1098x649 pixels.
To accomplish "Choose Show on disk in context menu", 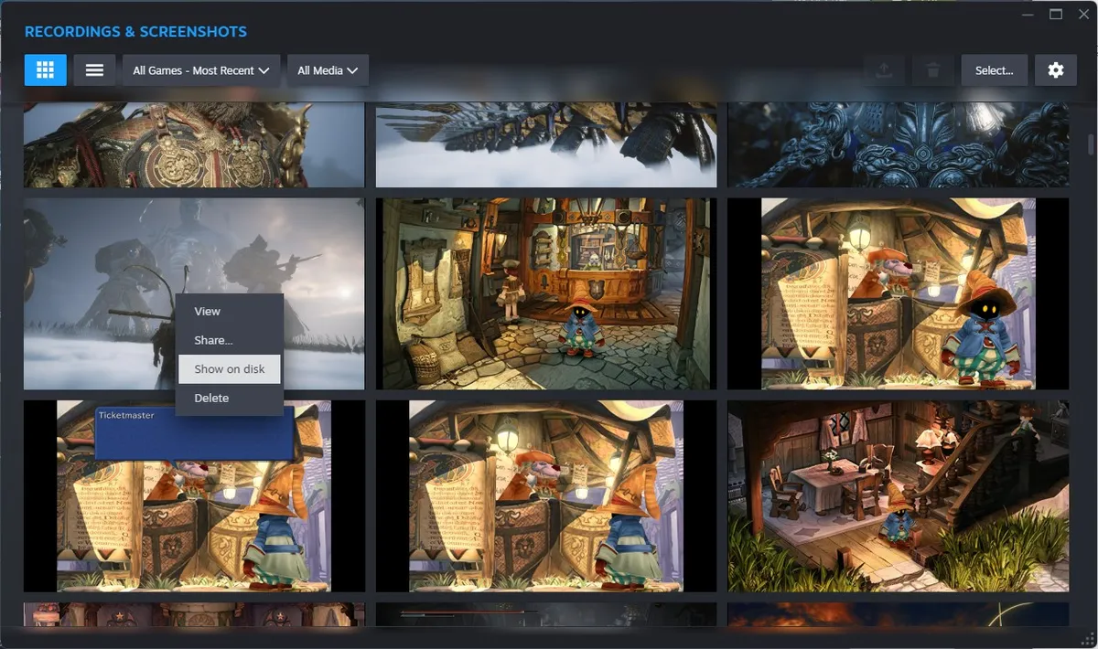I will [230, 369].
